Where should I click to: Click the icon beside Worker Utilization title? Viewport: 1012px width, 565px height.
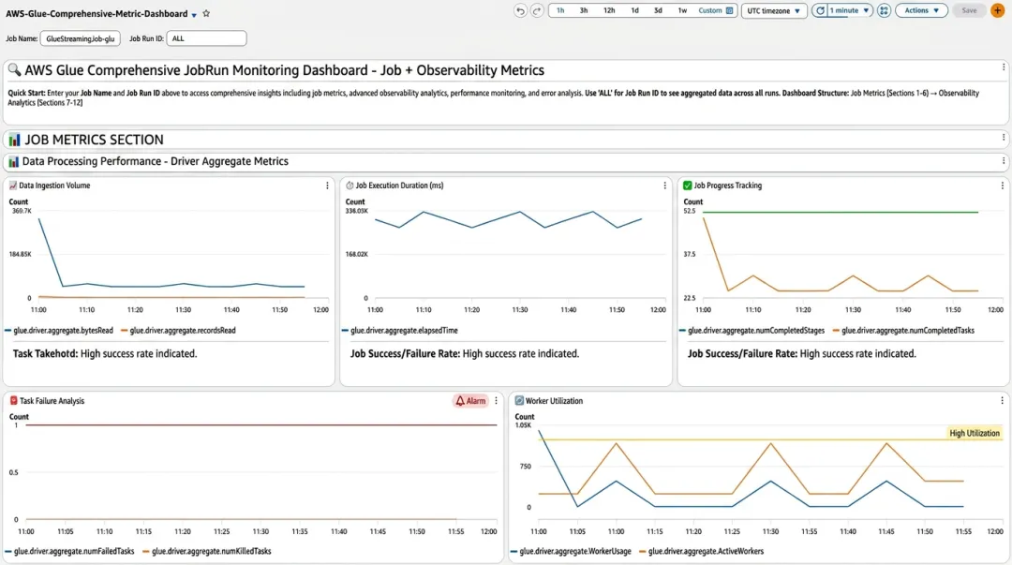coord(519,401)
